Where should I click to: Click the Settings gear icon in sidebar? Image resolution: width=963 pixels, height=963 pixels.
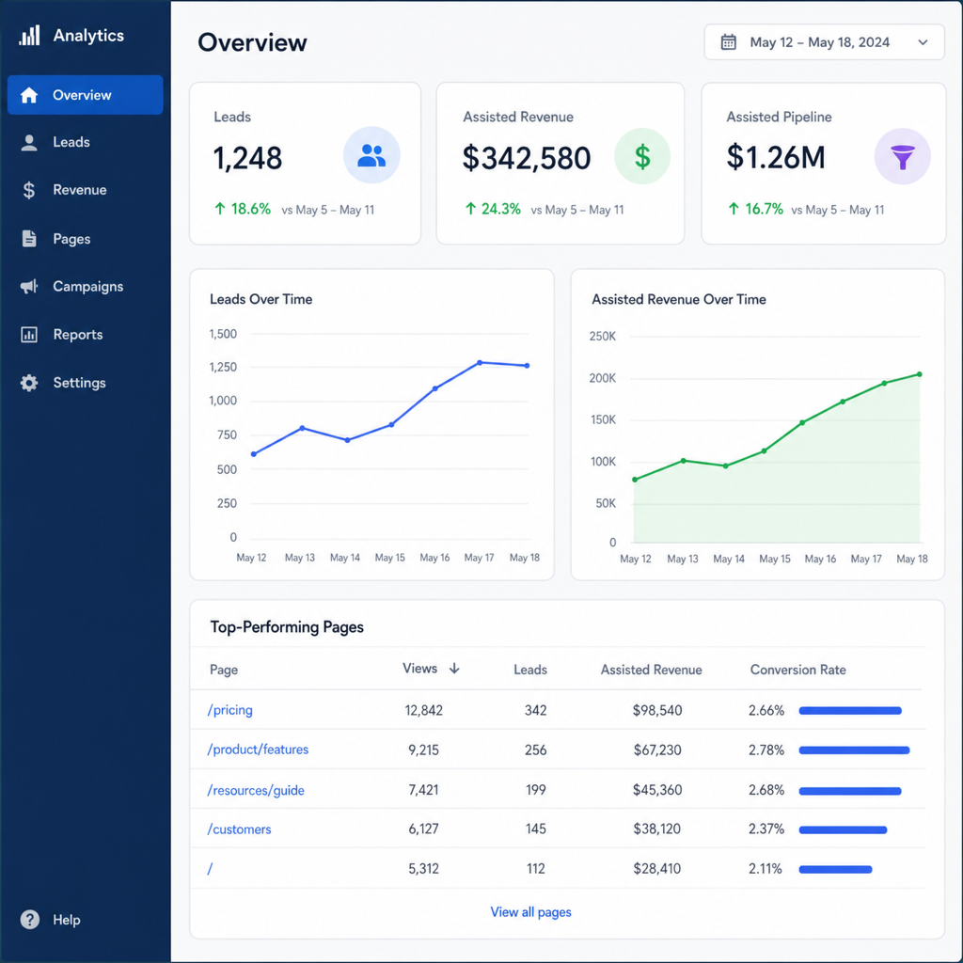point(29,383)
